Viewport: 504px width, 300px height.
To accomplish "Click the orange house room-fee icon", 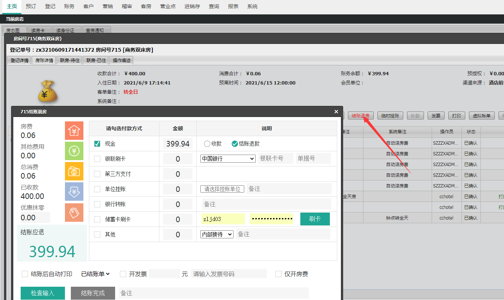I will point(74,131).
